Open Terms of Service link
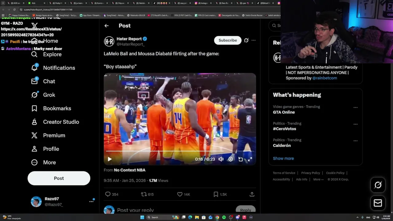Image resolution: width=393 pixels, height=221 pixels. point(284,173)
